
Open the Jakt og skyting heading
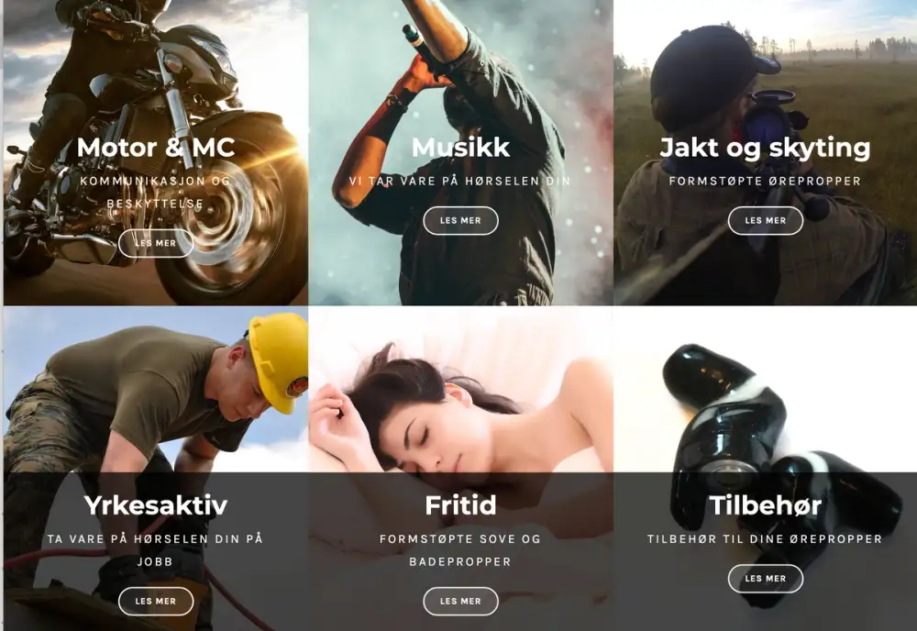(x=765, y=148)
